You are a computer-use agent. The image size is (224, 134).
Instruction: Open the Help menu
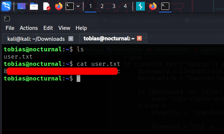[x=81, y=28]
